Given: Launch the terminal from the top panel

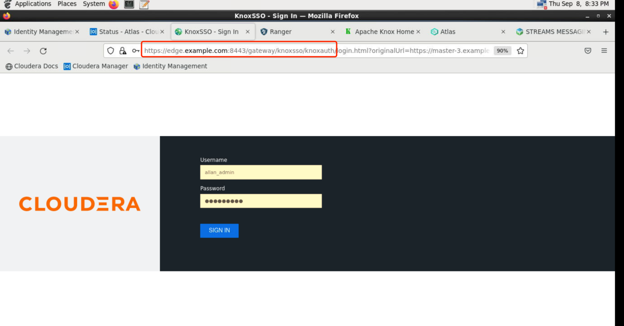Looking at the screenshot, I should coord(129,4).
